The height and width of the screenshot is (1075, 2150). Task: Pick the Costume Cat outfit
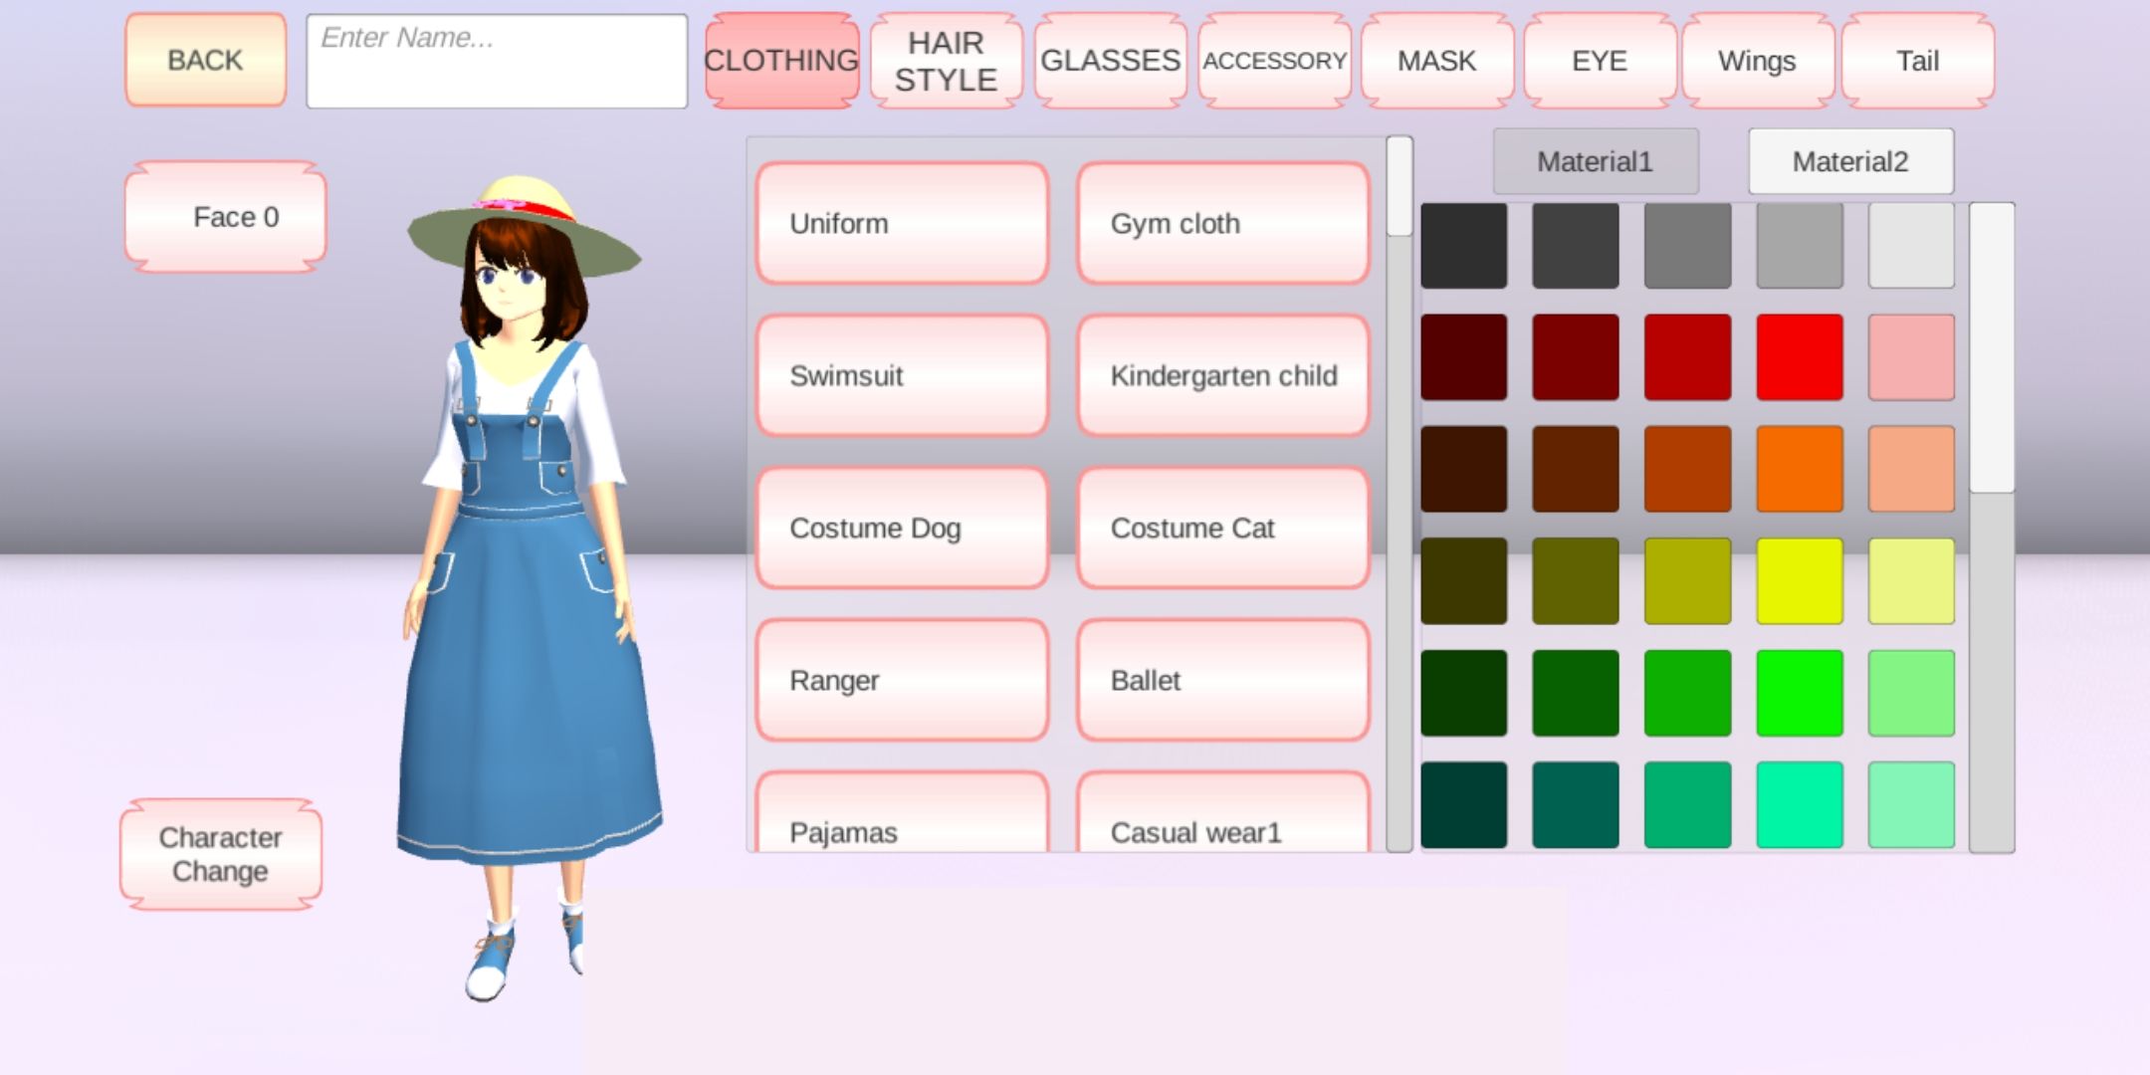[1223, 529]
